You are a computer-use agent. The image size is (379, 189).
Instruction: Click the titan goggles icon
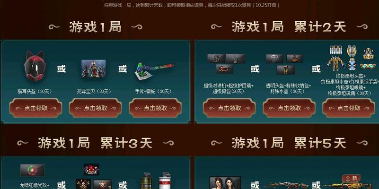pyautogui.click(x=368, y=66)
